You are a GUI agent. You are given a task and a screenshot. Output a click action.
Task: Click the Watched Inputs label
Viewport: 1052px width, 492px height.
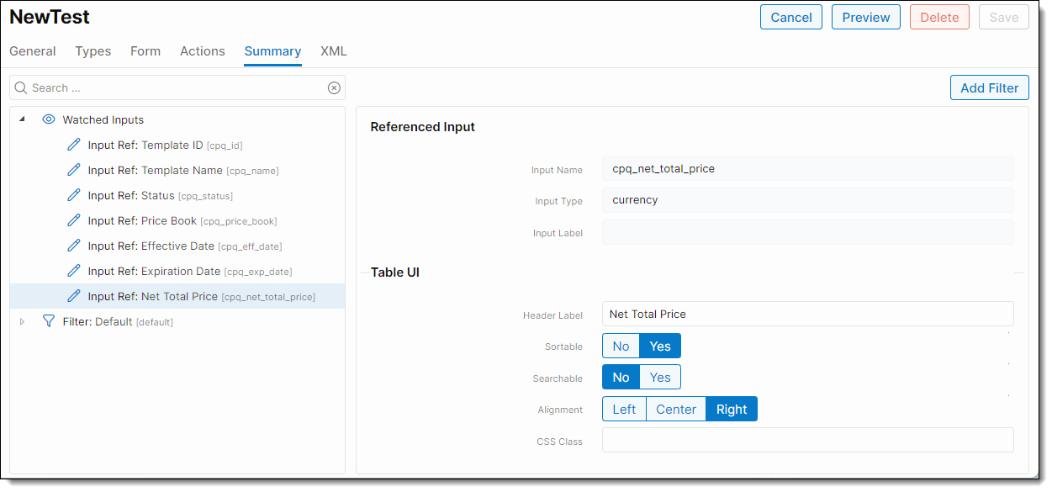103,119
